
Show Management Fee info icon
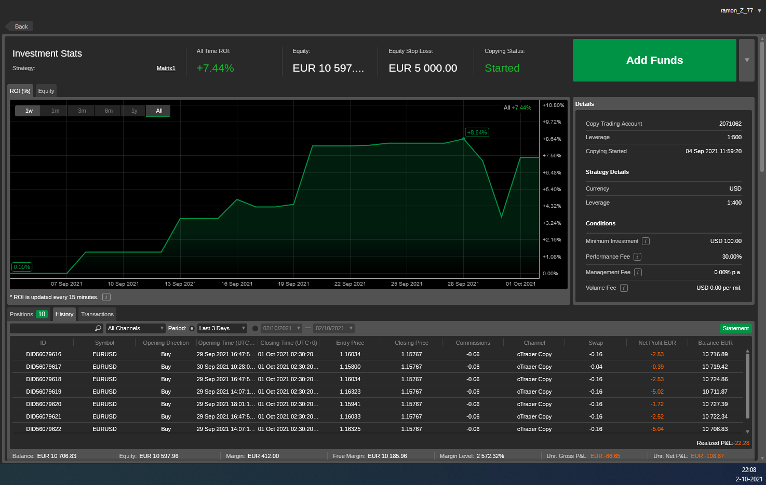pos(638,272)
